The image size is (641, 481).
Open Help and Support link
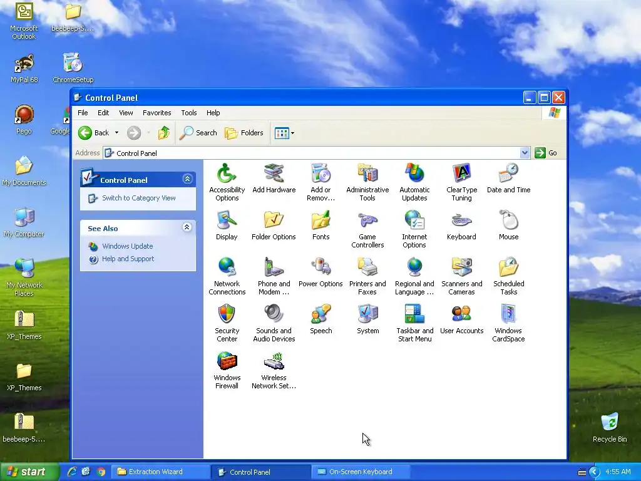[x=128, y=259]
